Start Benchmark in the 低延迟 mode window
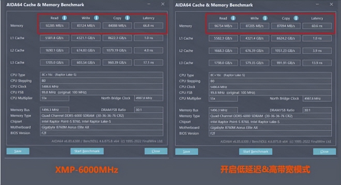Screen dimensions: 341x185 click(256, 152)
